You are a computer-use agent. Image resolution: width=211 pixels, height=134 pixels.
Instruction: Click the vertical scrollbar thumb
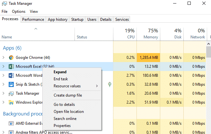point(208,52)
